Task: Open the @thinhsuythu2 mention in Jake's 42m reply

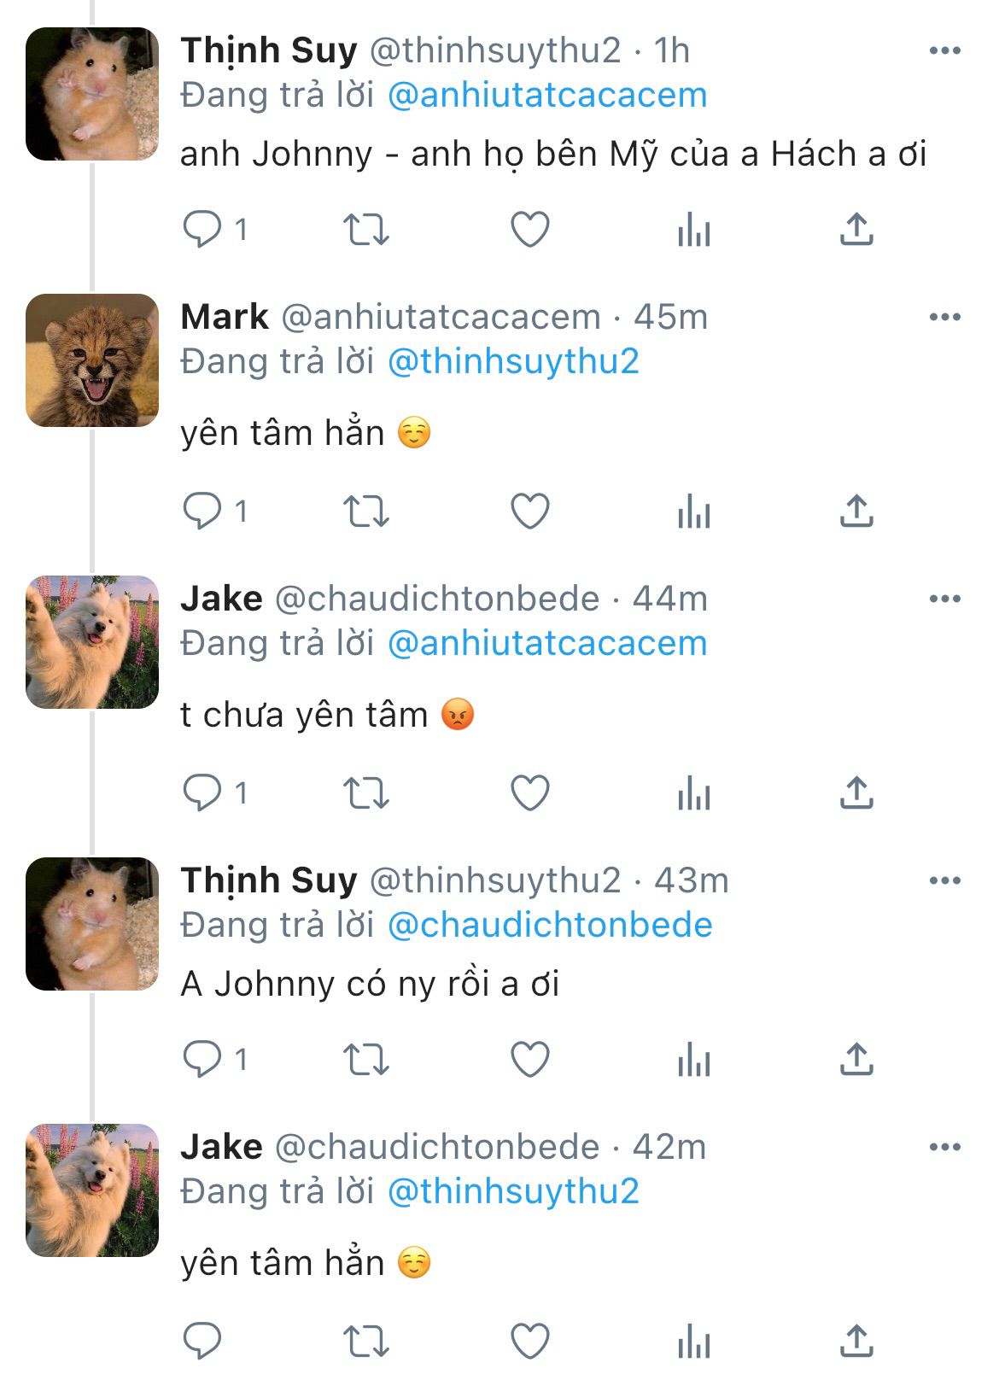Action: tap(513, 1191)
